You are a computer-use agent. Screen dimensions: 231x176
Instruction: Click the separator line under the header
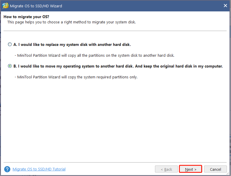coord(115,31)
